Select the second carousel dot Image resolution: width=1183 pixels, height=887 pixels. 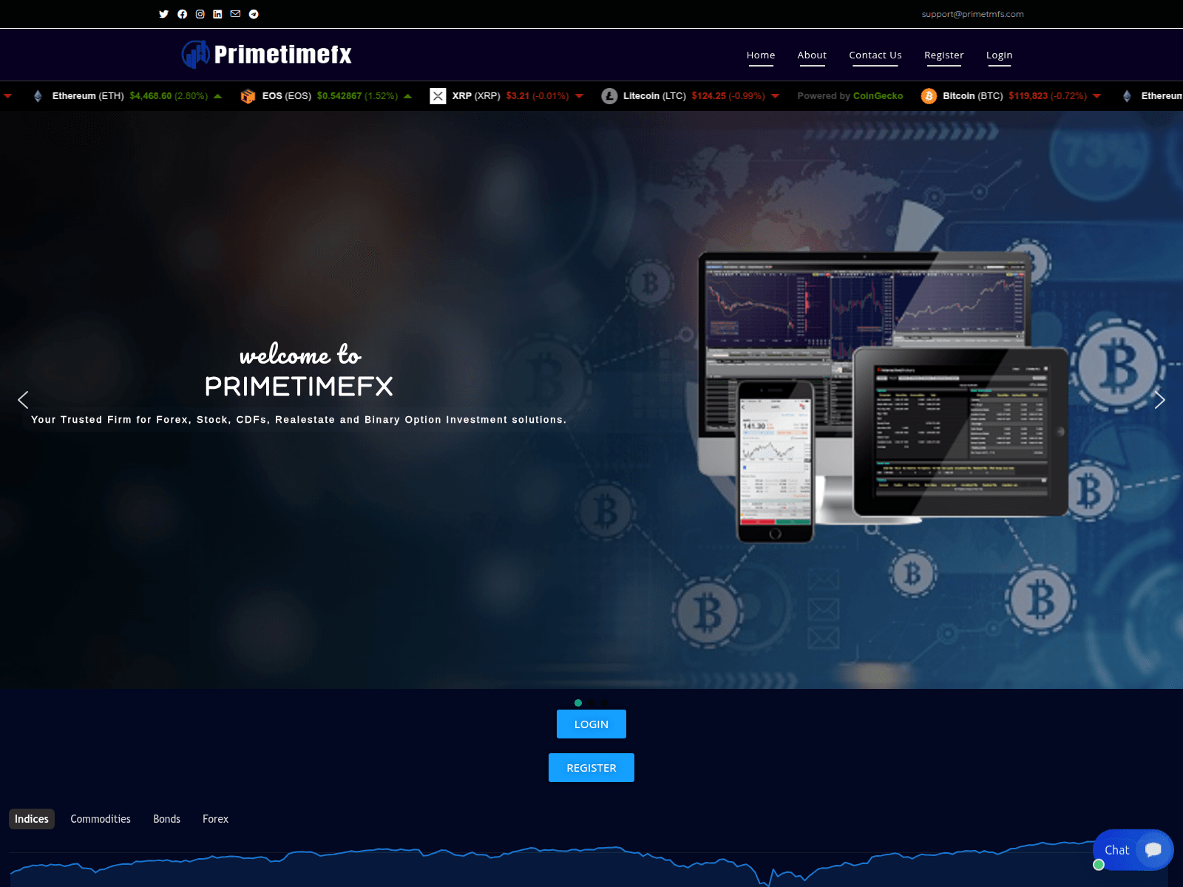[591, 703]
